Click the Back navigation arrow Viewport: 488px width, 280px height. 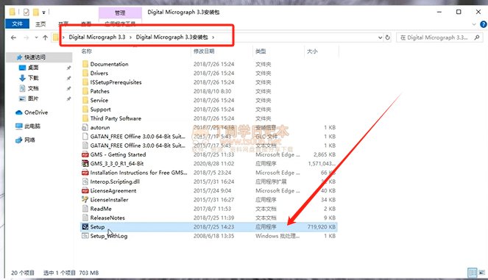[13, 37]
